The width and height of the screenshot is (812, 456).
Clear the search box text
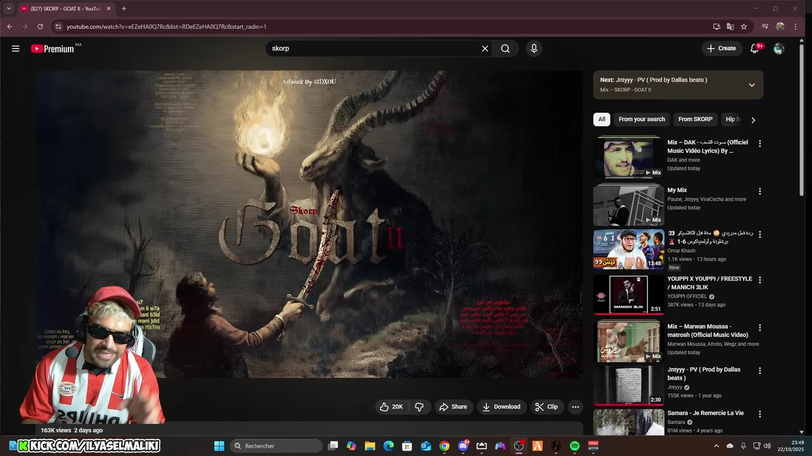[485, 49]
